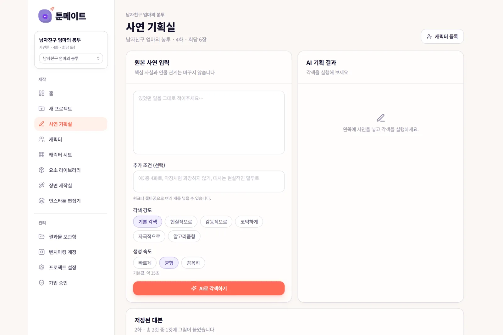This screenshot has width=503, height=335.
Task: Click the 프로젝트 설정 gear icon
Action: coord(41,267)
